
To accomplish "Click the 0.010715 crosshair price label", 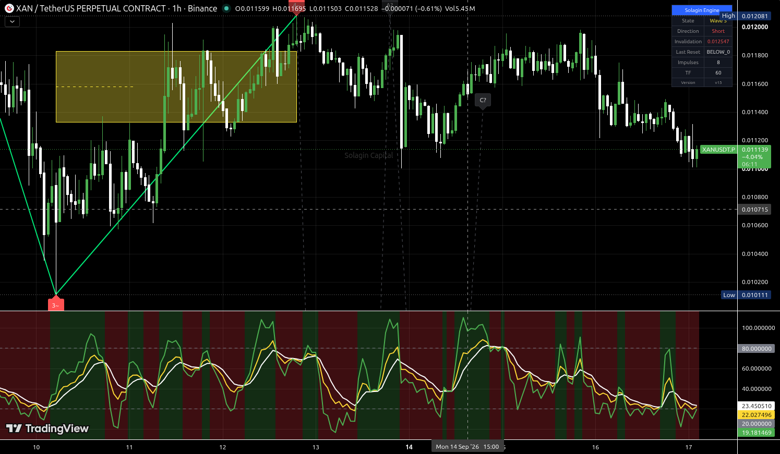I will coord(755,210).
